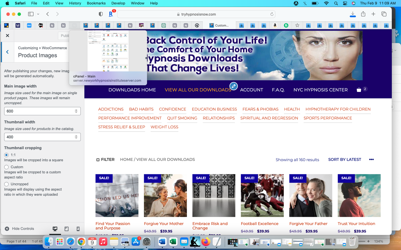This screenshot has width=401, height=250.
Task: Go back from Product Images section
Action: click(x=7, y=52)
